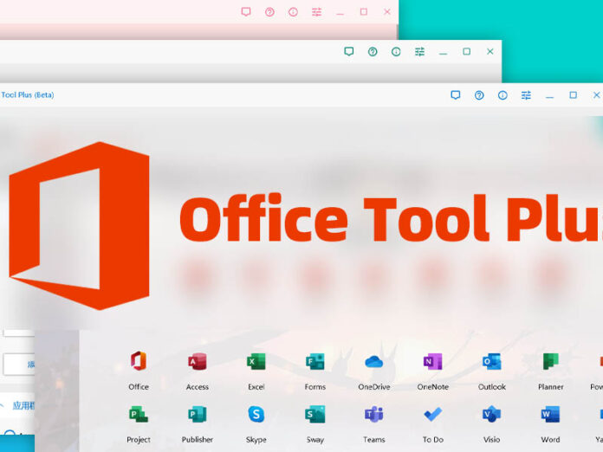The width and height of the screenshot is (603, 452).
Task: Maximize the green-themed window
Action: [x=466, y=51]
